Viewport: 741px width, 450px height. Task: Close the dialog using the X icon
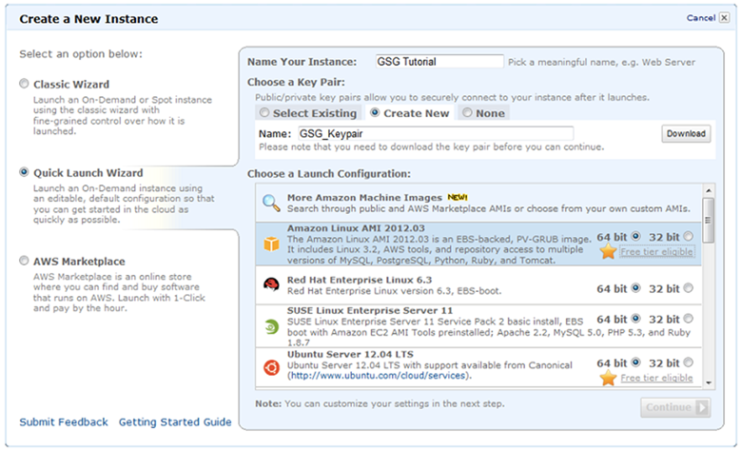click(x=724, y=17)
